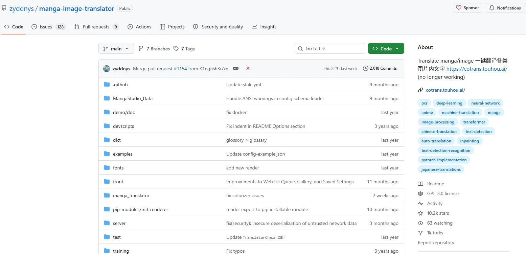The width and height of the screenshot is (526, 254).
Task: Open Security and quality tab
Action: (x=218, y=27)
